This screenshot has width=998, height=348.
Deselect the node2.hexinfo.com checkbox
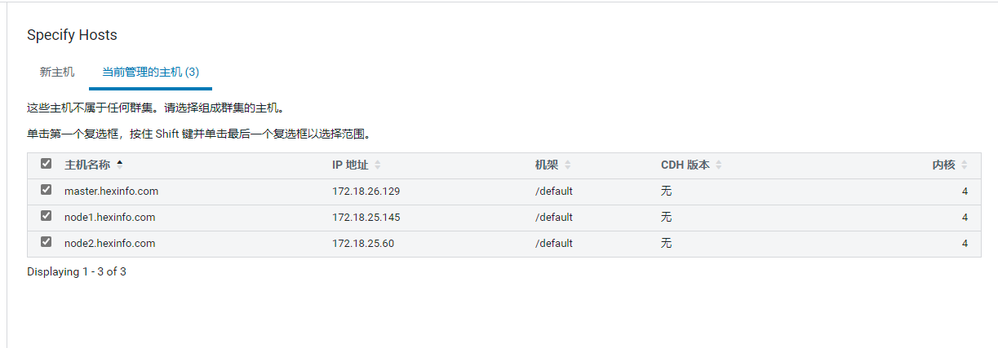tap(47, 242)
